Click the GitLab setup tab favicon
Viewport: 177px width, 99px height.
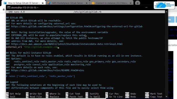5,3
